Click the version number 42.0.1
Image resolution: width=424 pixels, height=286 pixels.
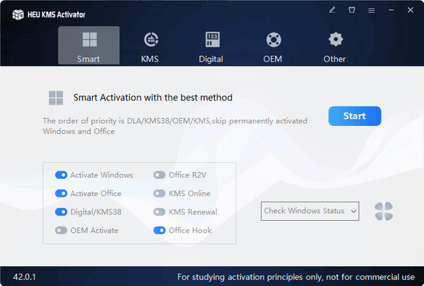click(x=24, y=277)
